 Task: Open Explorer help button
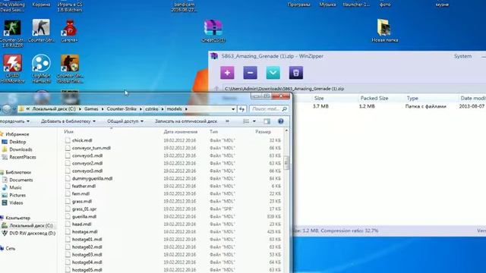[281, 121]
